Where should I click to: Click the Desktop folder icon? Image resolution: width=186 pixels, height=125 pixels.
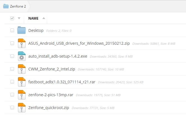(x=22, y=30)
